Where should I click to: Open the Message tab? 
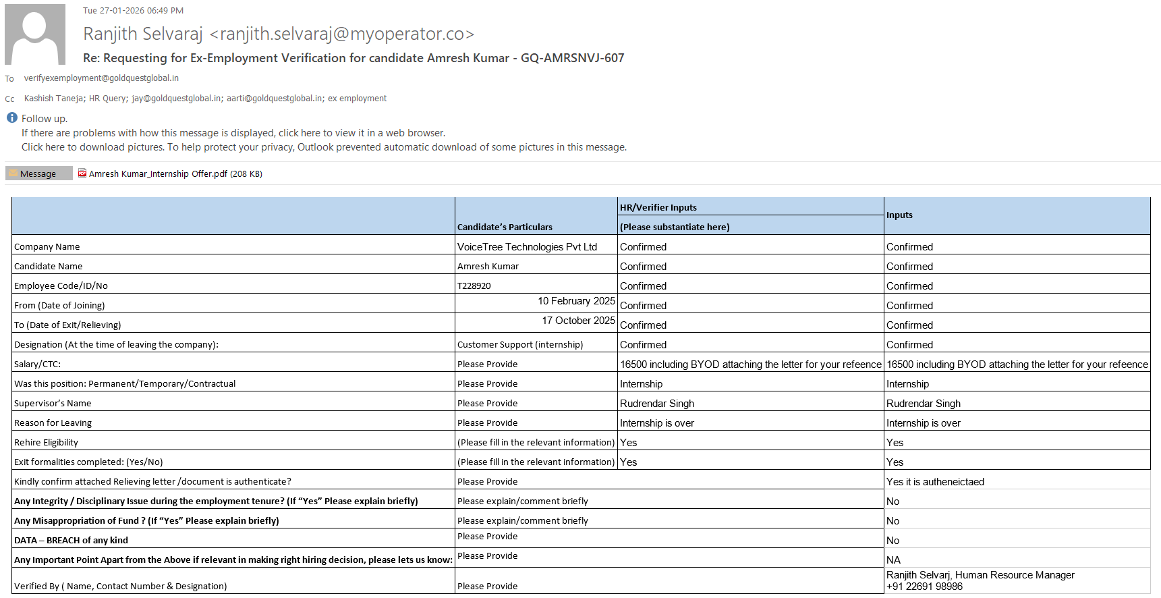[x=38, y=173]
